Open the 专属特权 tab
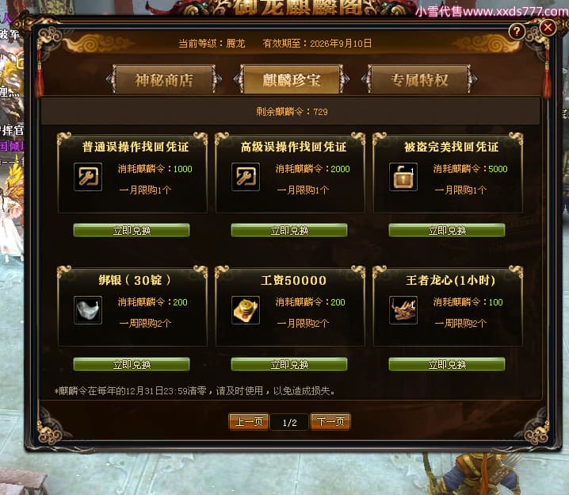This screenshot has height=495, width=569. coord(419,79)
